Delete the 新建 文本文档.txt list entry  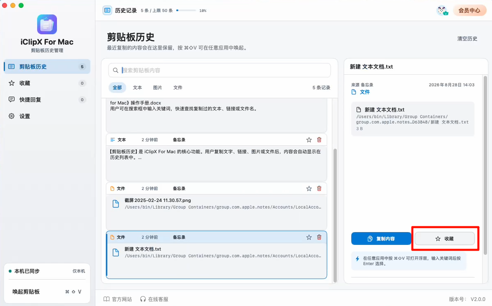[319, 237]
